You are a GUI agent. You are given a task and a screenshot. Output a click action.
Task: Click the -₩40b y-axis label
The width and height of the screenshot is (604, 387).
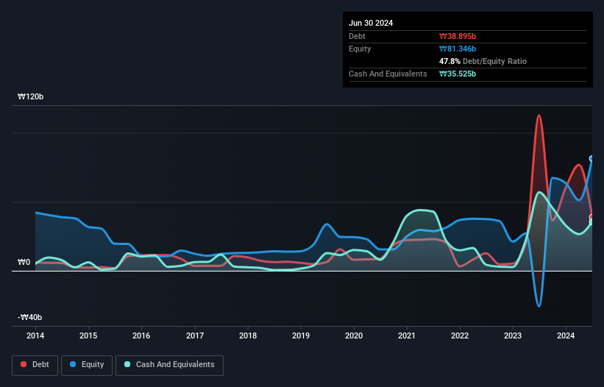point(29,317)
